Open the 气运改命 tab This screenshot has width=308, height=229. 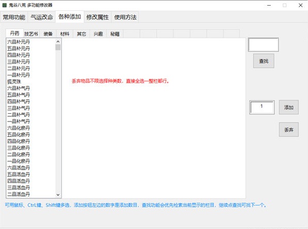click(x=42, y=17)
